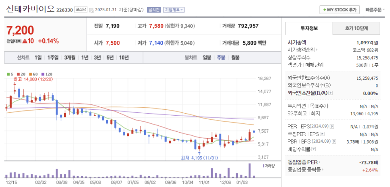The image size is (390, 187).
Task: Click the 최저 4,195 (11/01) chart label
Action: click(199, 158)
